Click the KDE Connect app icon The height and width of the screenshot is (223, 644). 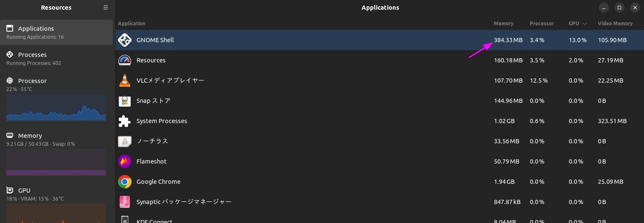pos(124,220)
